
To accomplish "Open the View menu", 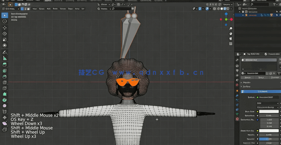I will pyautogui.click(x=35, y=9).
